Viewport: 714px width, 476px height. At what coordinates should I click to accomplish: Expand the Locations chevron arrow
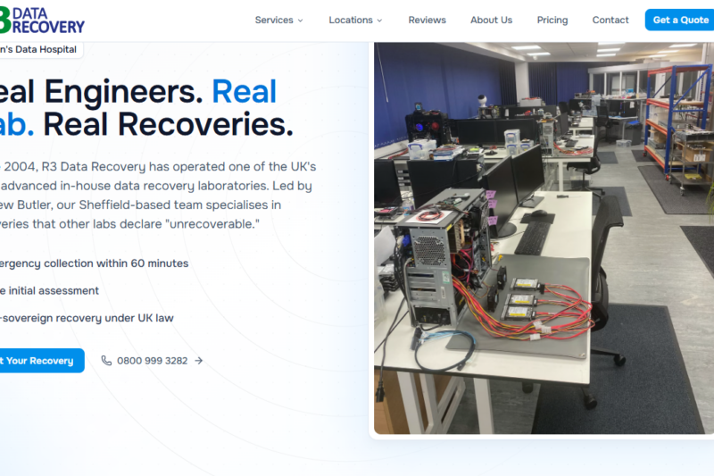click(380, 21)
